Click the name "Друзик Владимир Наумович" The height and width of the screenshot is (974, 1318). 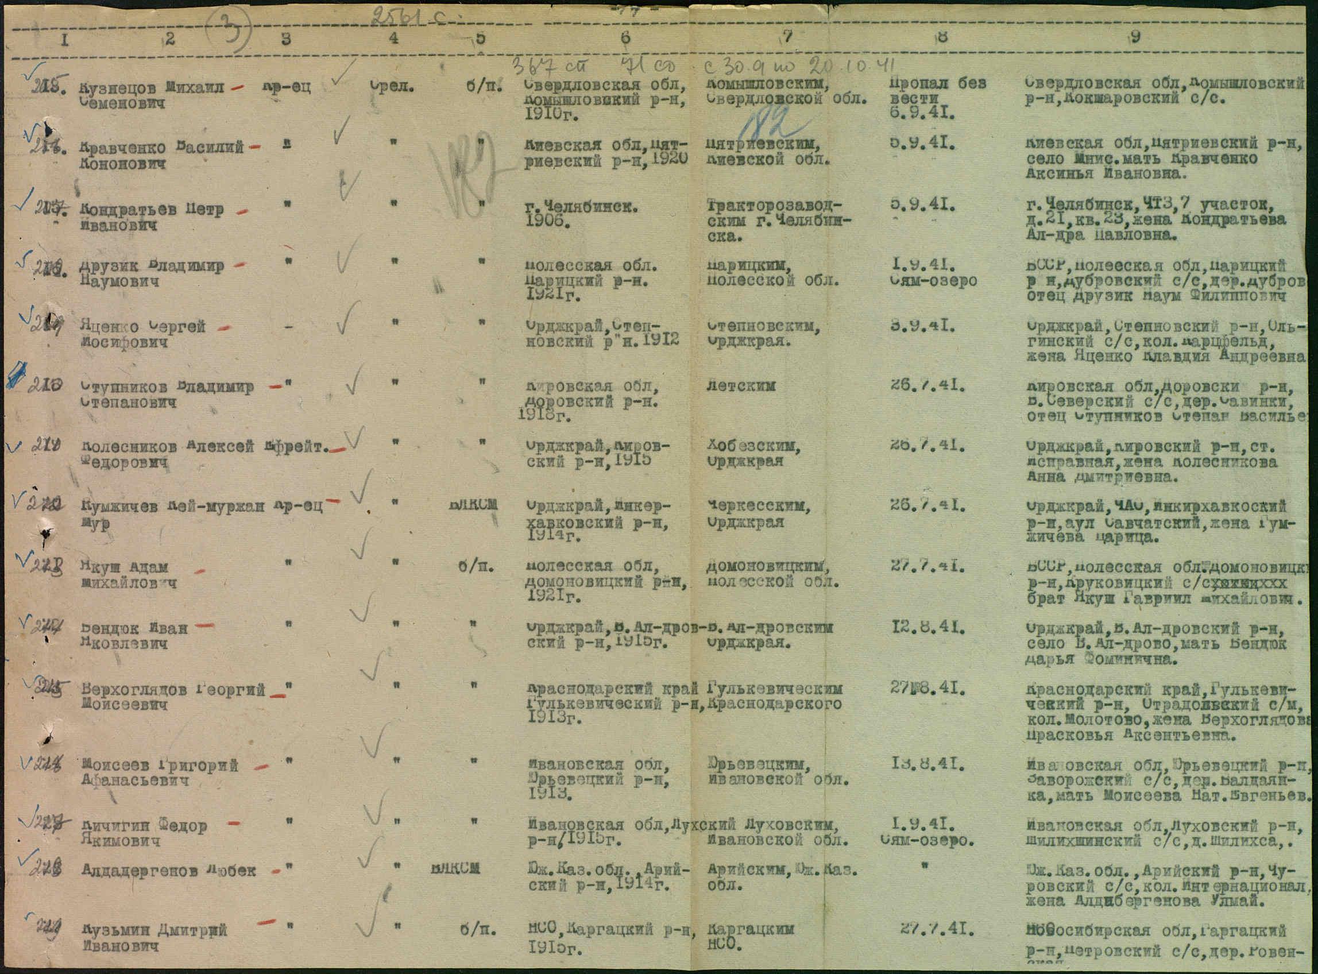(x=152, y=273)
